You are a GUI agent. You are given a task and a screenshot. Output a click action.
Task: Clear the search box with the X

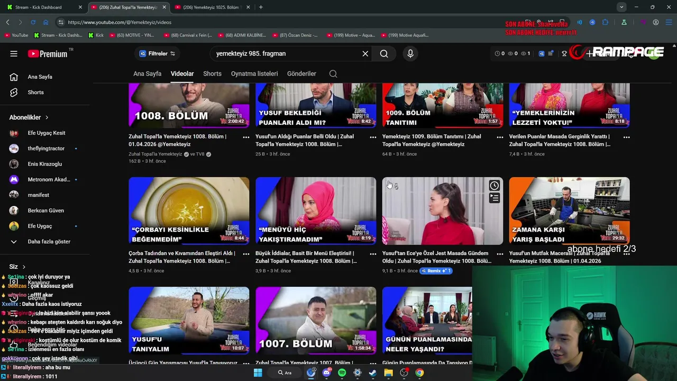[365, 53]
